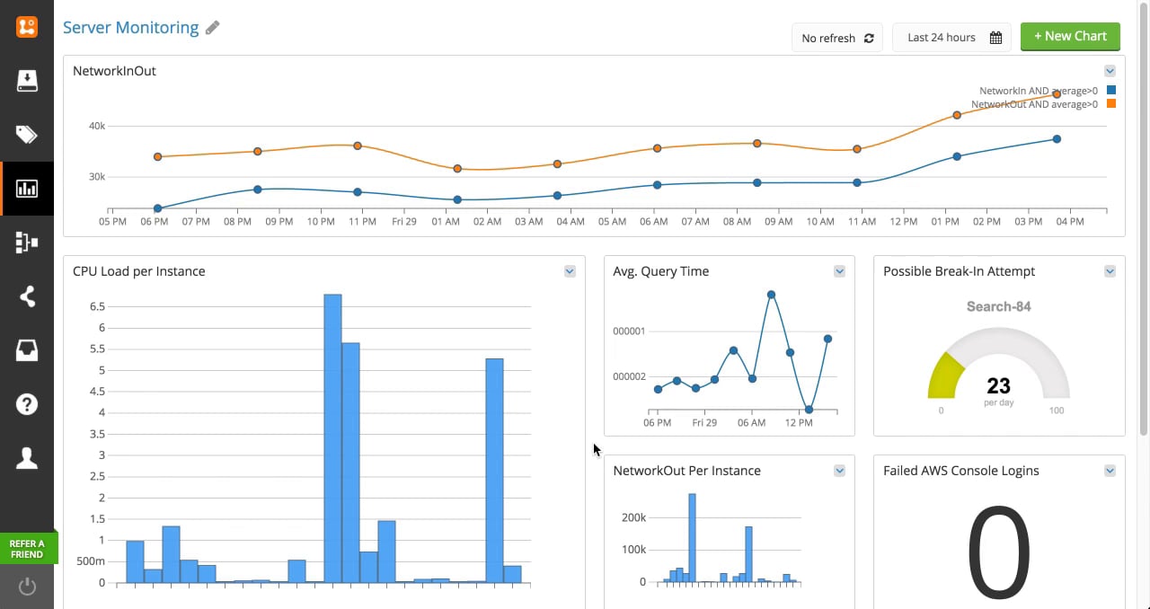This screenshot has height=609, width=1150.
Task: Open the tags icon in sidebar
Action: coord(27,135)
